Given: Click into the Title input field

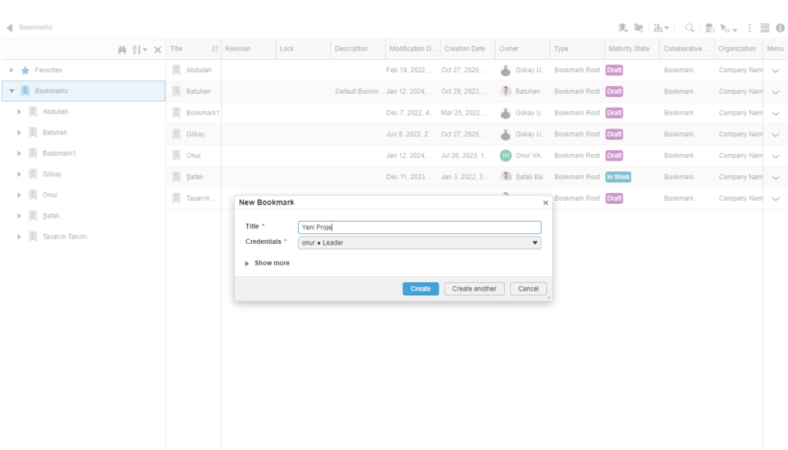Looking at the screenshot, I should [419, 227].
